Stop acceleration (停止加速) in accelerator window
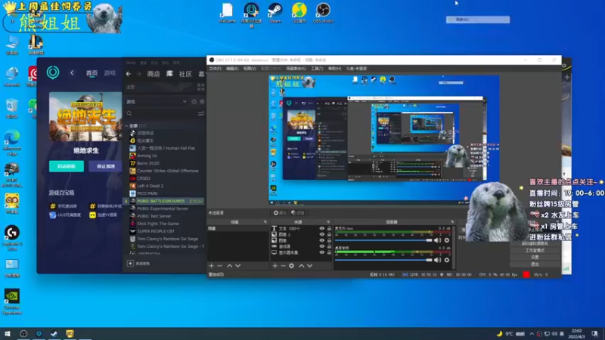This screenshot has width=605, height=340. [x=106, y=166]
